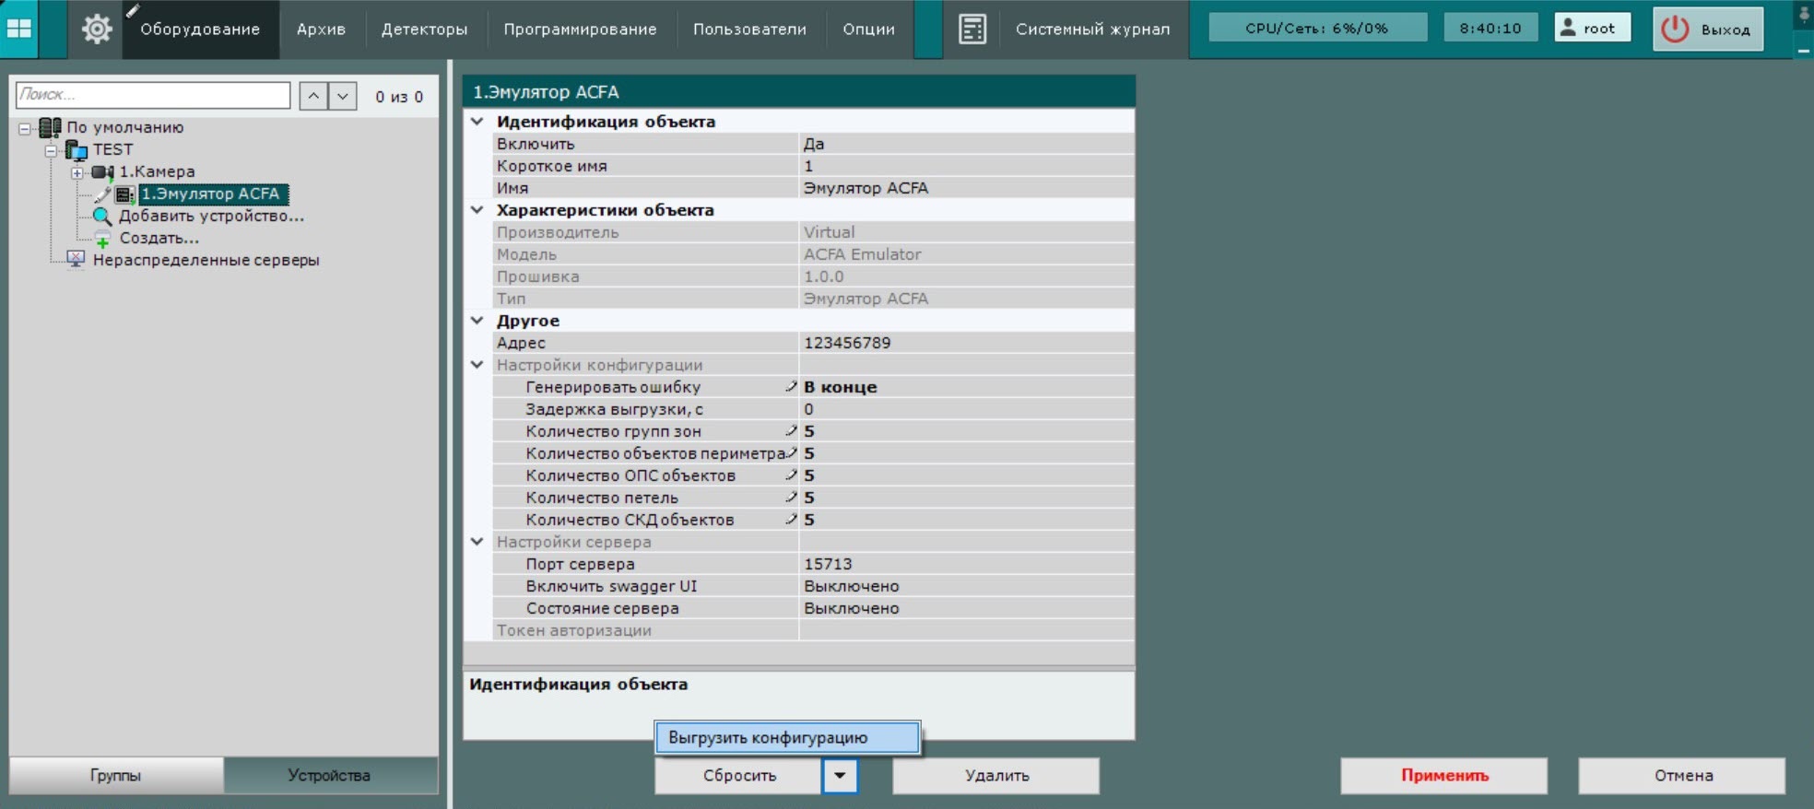Screen dimensions: 1814x809
Task: Select the camera icon of 1.Камера
Action: point(102,172)
